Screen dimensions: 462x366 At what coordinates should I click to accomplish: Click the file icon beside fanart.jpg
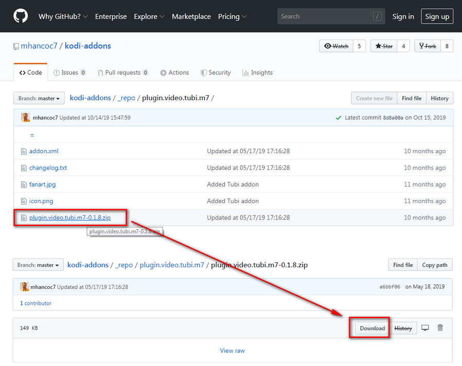tap(24, 185)
